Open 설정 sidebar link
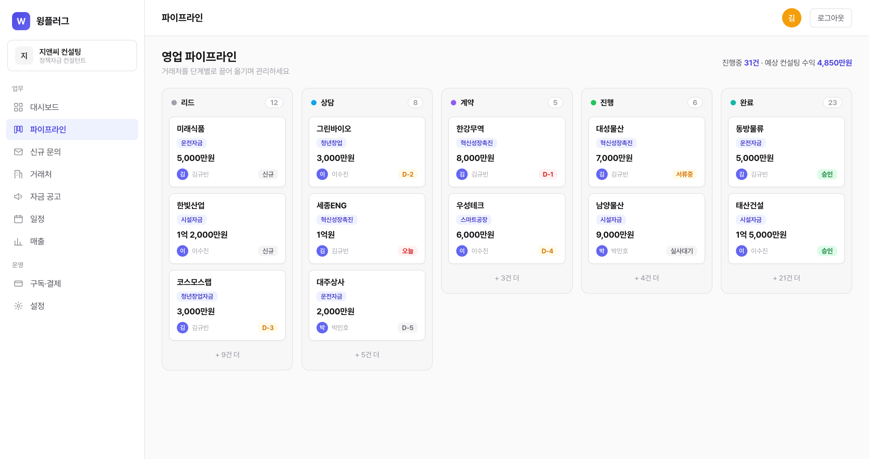The width and height of the screenshot is (869, 459). click(72, 306)
